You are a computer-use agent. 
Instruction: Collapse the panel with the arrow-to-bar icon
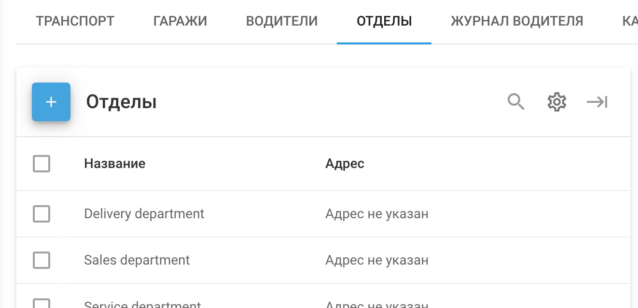[597, 102]
